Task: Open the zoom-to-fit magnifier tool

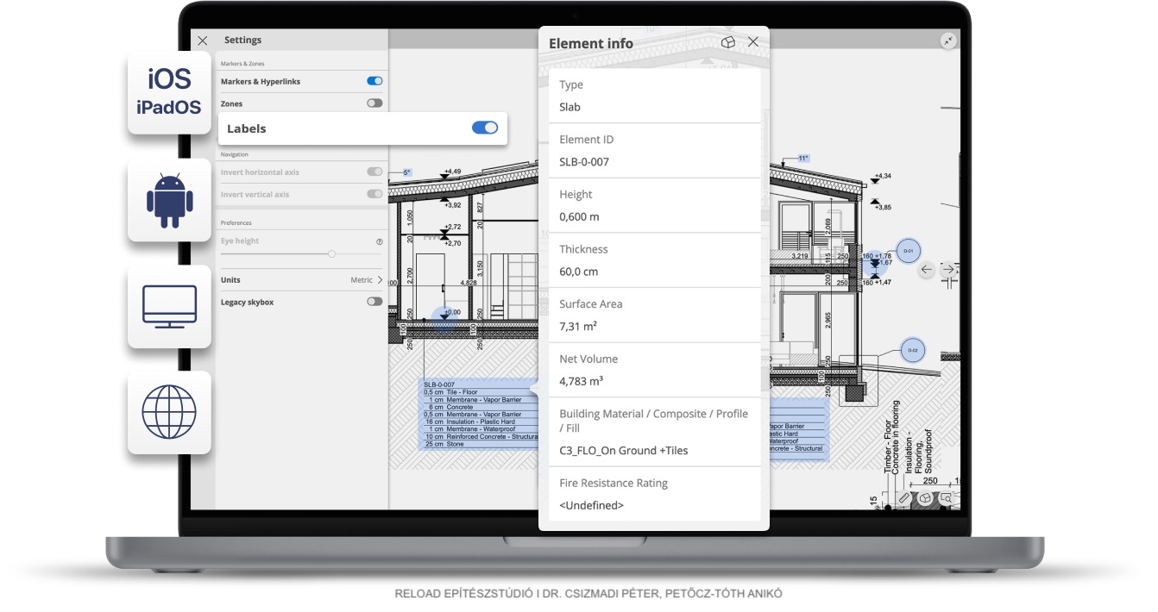Action: point(946,498)
